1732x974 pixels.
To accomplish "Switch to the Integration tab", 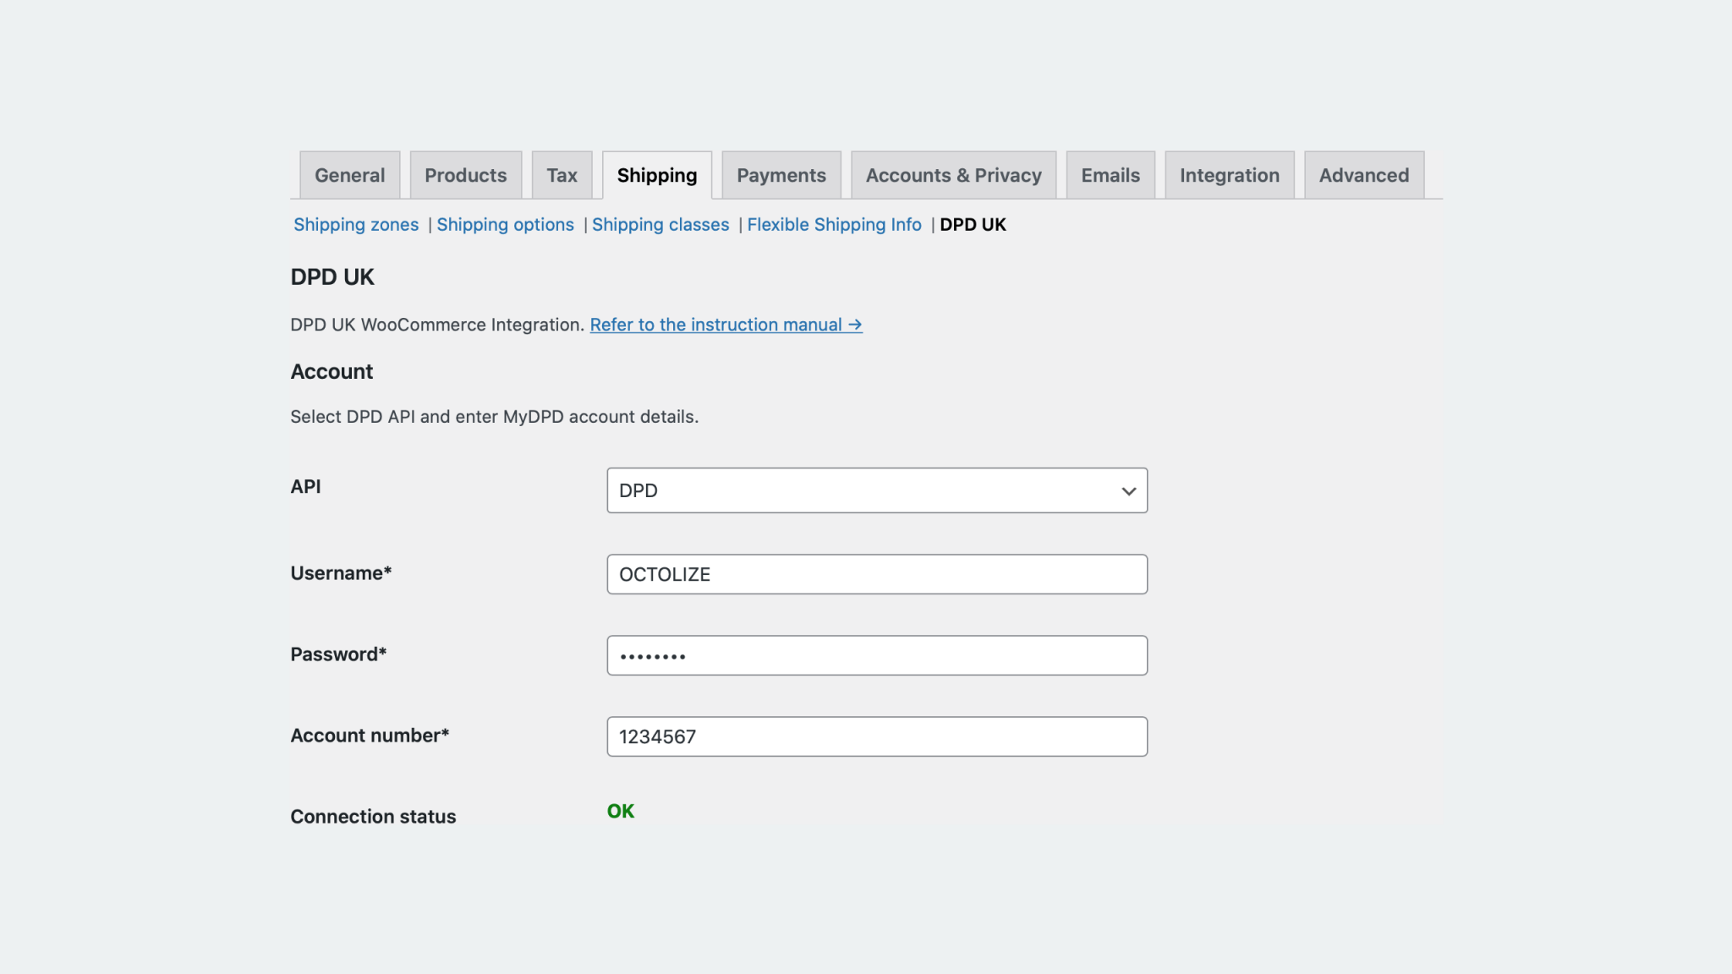I will click(1230, 175).
